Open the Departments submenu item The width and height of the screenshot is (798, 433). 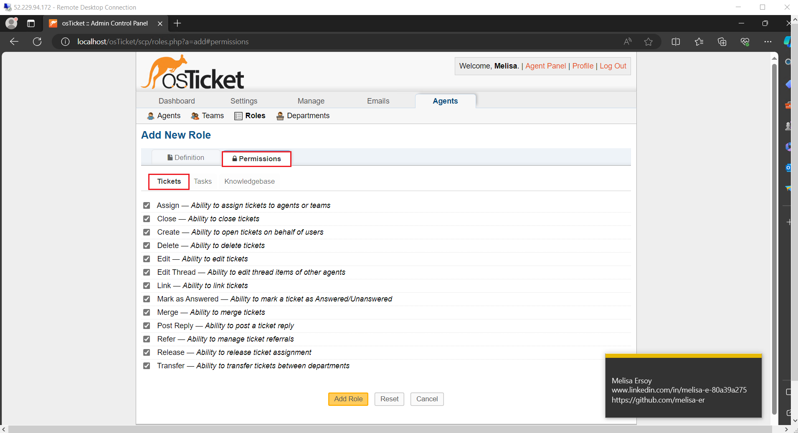tap(303, 116)
